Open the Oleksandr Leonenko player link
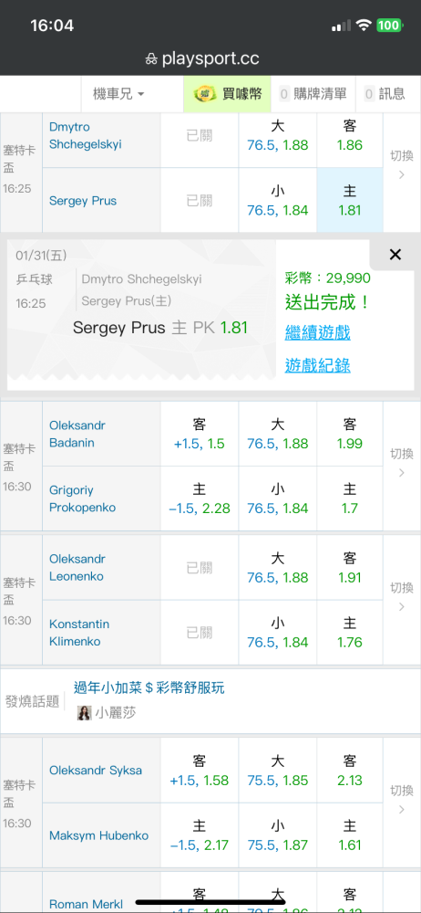 tap(77, 568)
